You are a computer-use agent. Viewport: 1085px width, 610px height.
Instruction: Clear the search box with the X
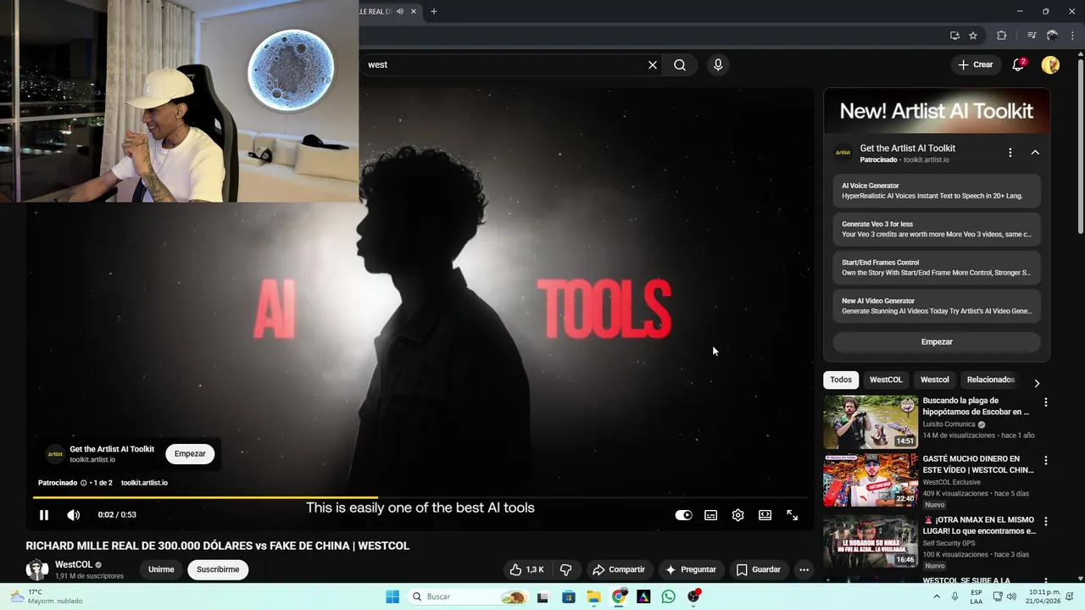(x=653, y=64)
